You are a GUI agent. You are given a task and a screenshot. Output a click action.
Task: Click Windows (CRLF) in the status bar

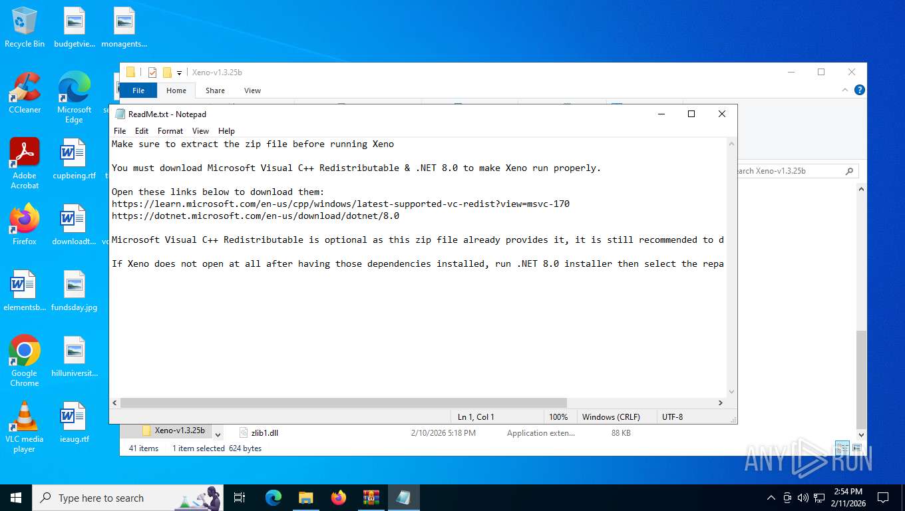611,417
